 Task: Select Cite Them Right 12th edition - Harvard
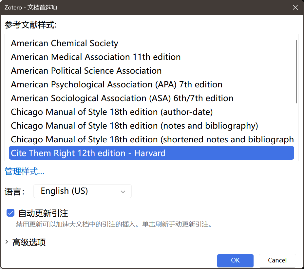pos(88,153)
